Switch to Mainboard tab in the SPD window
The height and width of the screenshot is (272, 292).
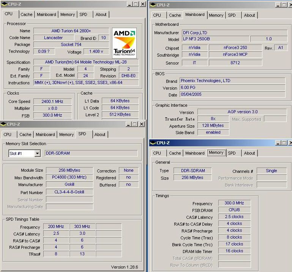click(x=45, y=134)
